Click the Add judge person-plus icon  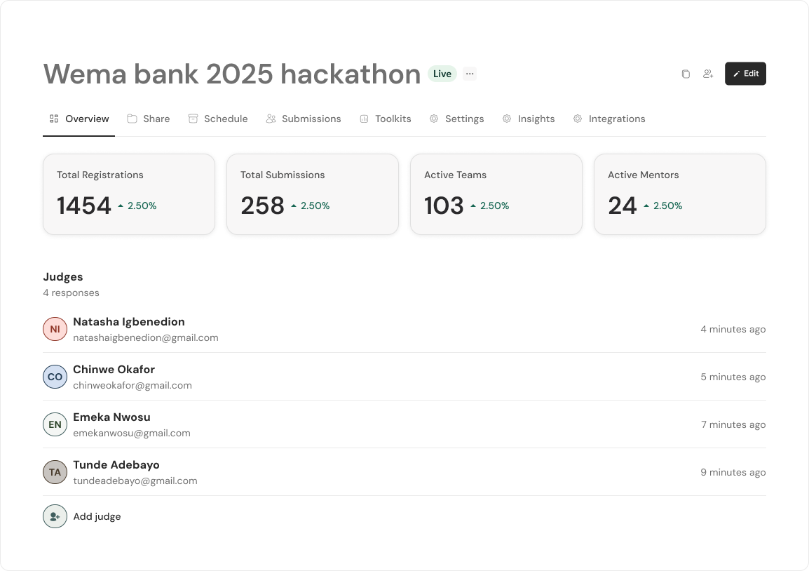pos(55,516)
